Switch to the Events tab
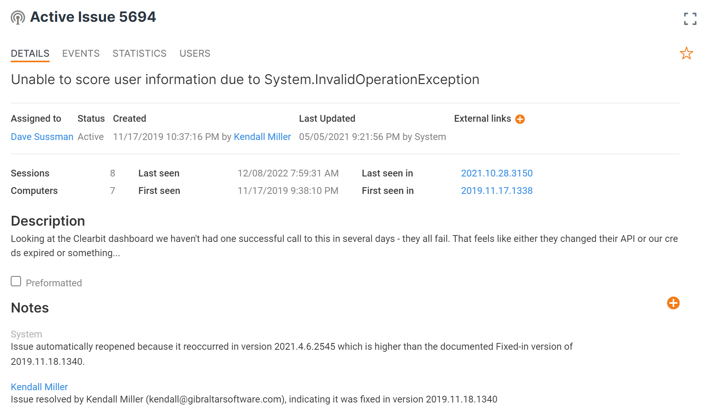The height and width of the screenshot is (412, 705). tap(81, 54)
